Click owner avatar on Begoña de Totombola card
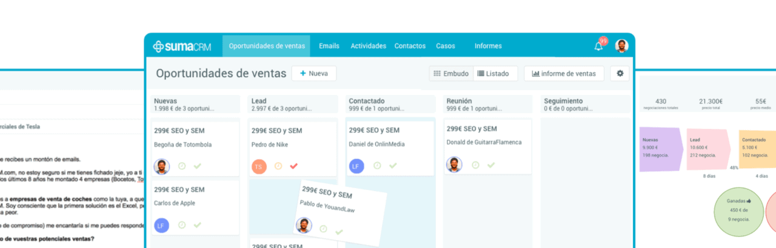The width and height of the screenshot is (776, 248). 162,166
